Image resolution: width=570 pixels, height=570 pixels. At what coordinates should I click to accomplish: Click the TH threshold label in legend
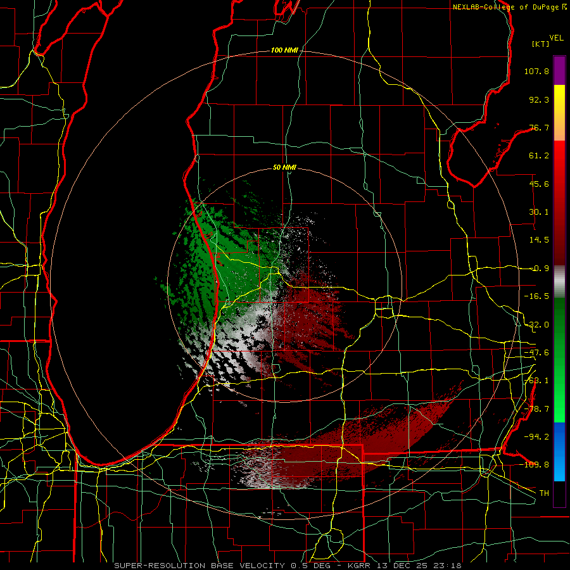[x=544, y=493]
